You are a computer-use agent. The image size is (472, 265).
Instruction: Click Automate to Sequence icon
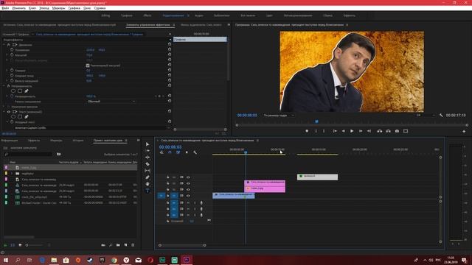pyautogui.click(x=103, y=245)
